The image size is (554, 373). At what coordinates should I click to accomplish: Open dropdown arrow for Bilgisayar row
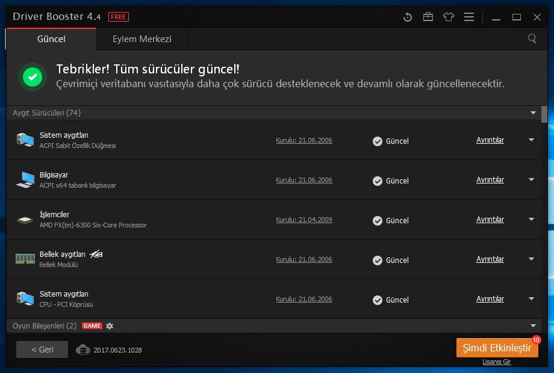531,180
